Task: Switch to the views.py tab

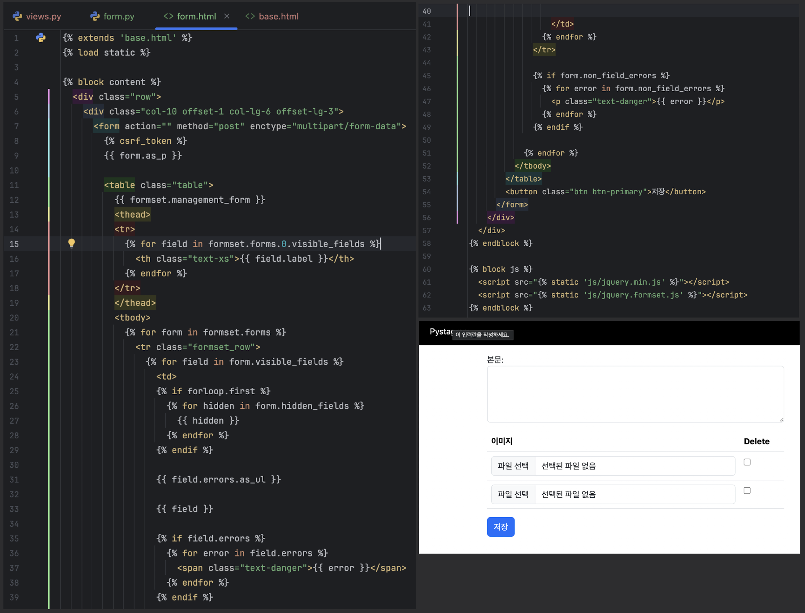Action: pyautogui.click(x=43, y=16)
